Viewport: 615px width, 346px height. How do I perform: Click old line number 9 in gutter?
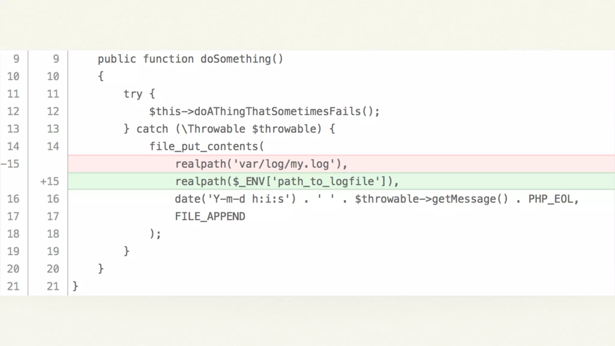[x=16, y=59]
